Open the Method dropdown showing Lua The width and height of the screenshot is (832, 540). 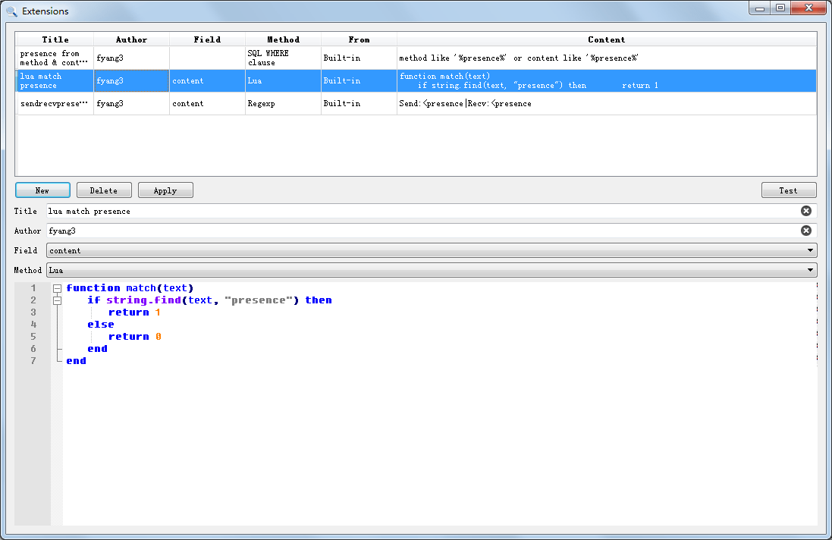(432, 270)
